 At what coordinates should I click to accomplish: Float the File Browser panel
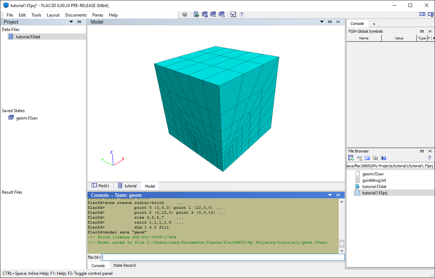pos(422,151)
